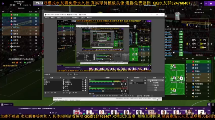Viewport: 215px width, 120px height.
Task: Click the 停止推流 stop streaming button
Action: point(154,81)
